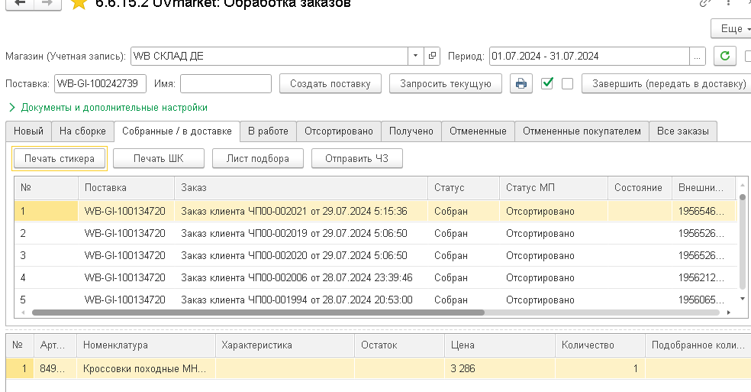Click the scroll down arrow of orders table
751x392 pixels.
[743, 299]
